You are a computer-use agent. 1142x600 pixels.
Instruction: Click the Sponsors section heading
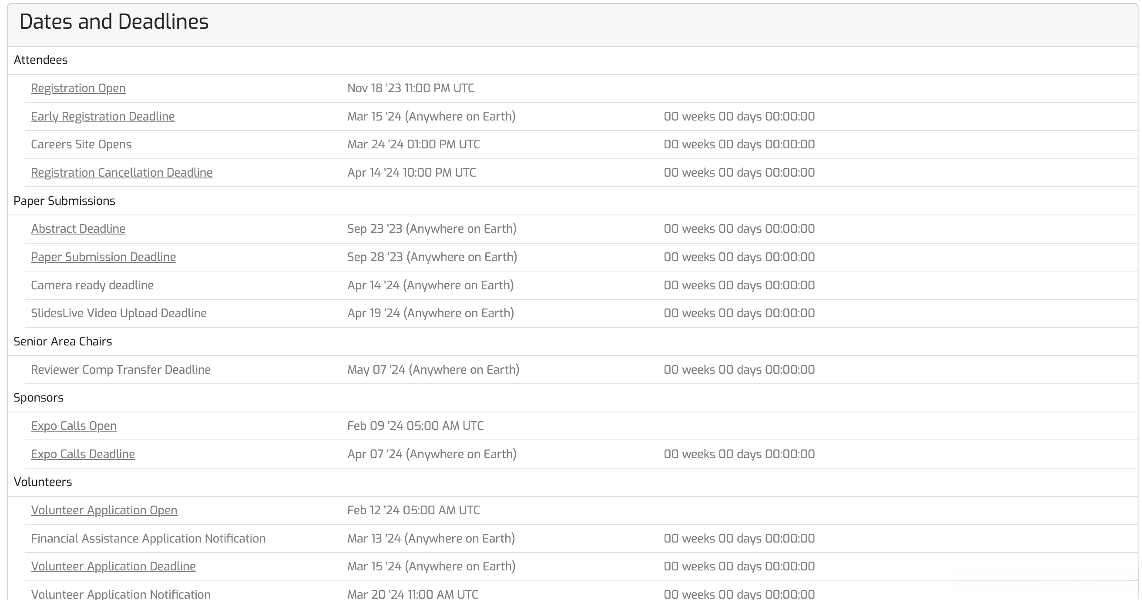point(39,398)
